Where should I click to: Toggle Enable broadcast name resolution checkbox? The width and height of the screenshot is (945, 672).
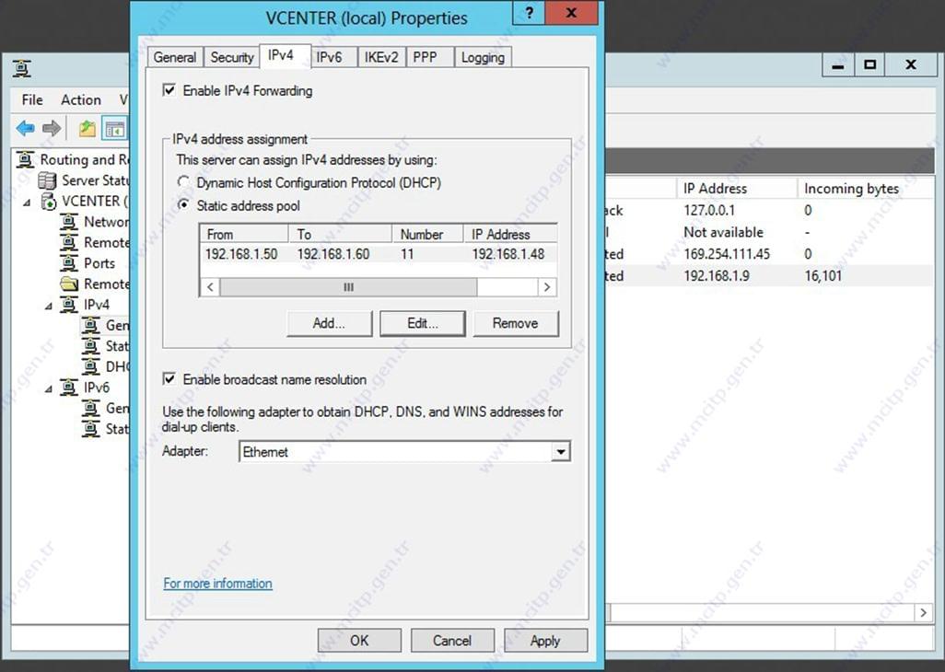pyautogui.click(x=169, y=379)
